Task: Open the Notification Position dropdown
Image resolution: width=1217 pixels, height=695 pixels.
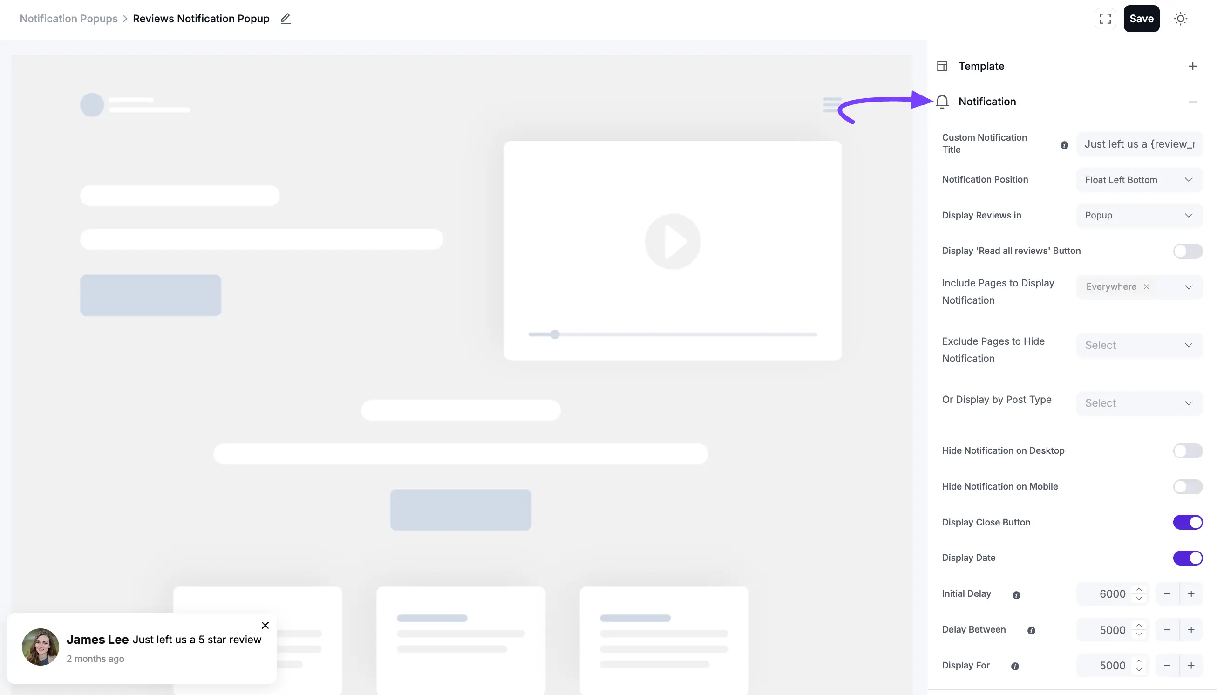Action: click(1139, 180)
